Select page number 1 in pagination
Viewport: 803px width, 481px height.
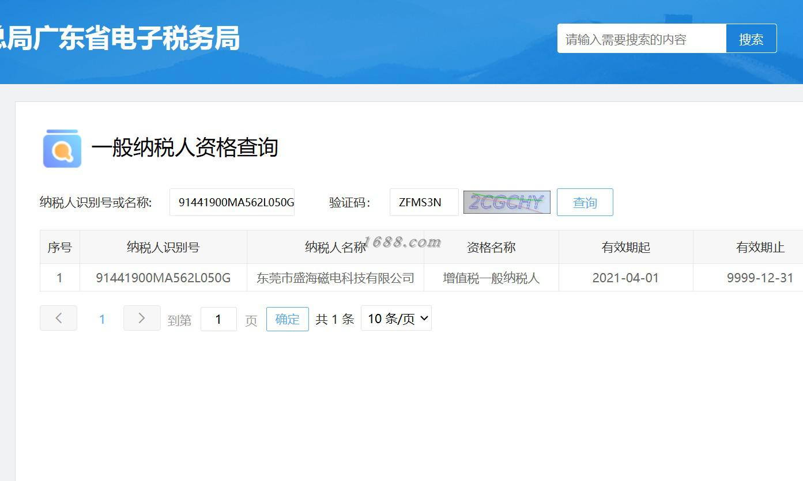tap(102, 319)
